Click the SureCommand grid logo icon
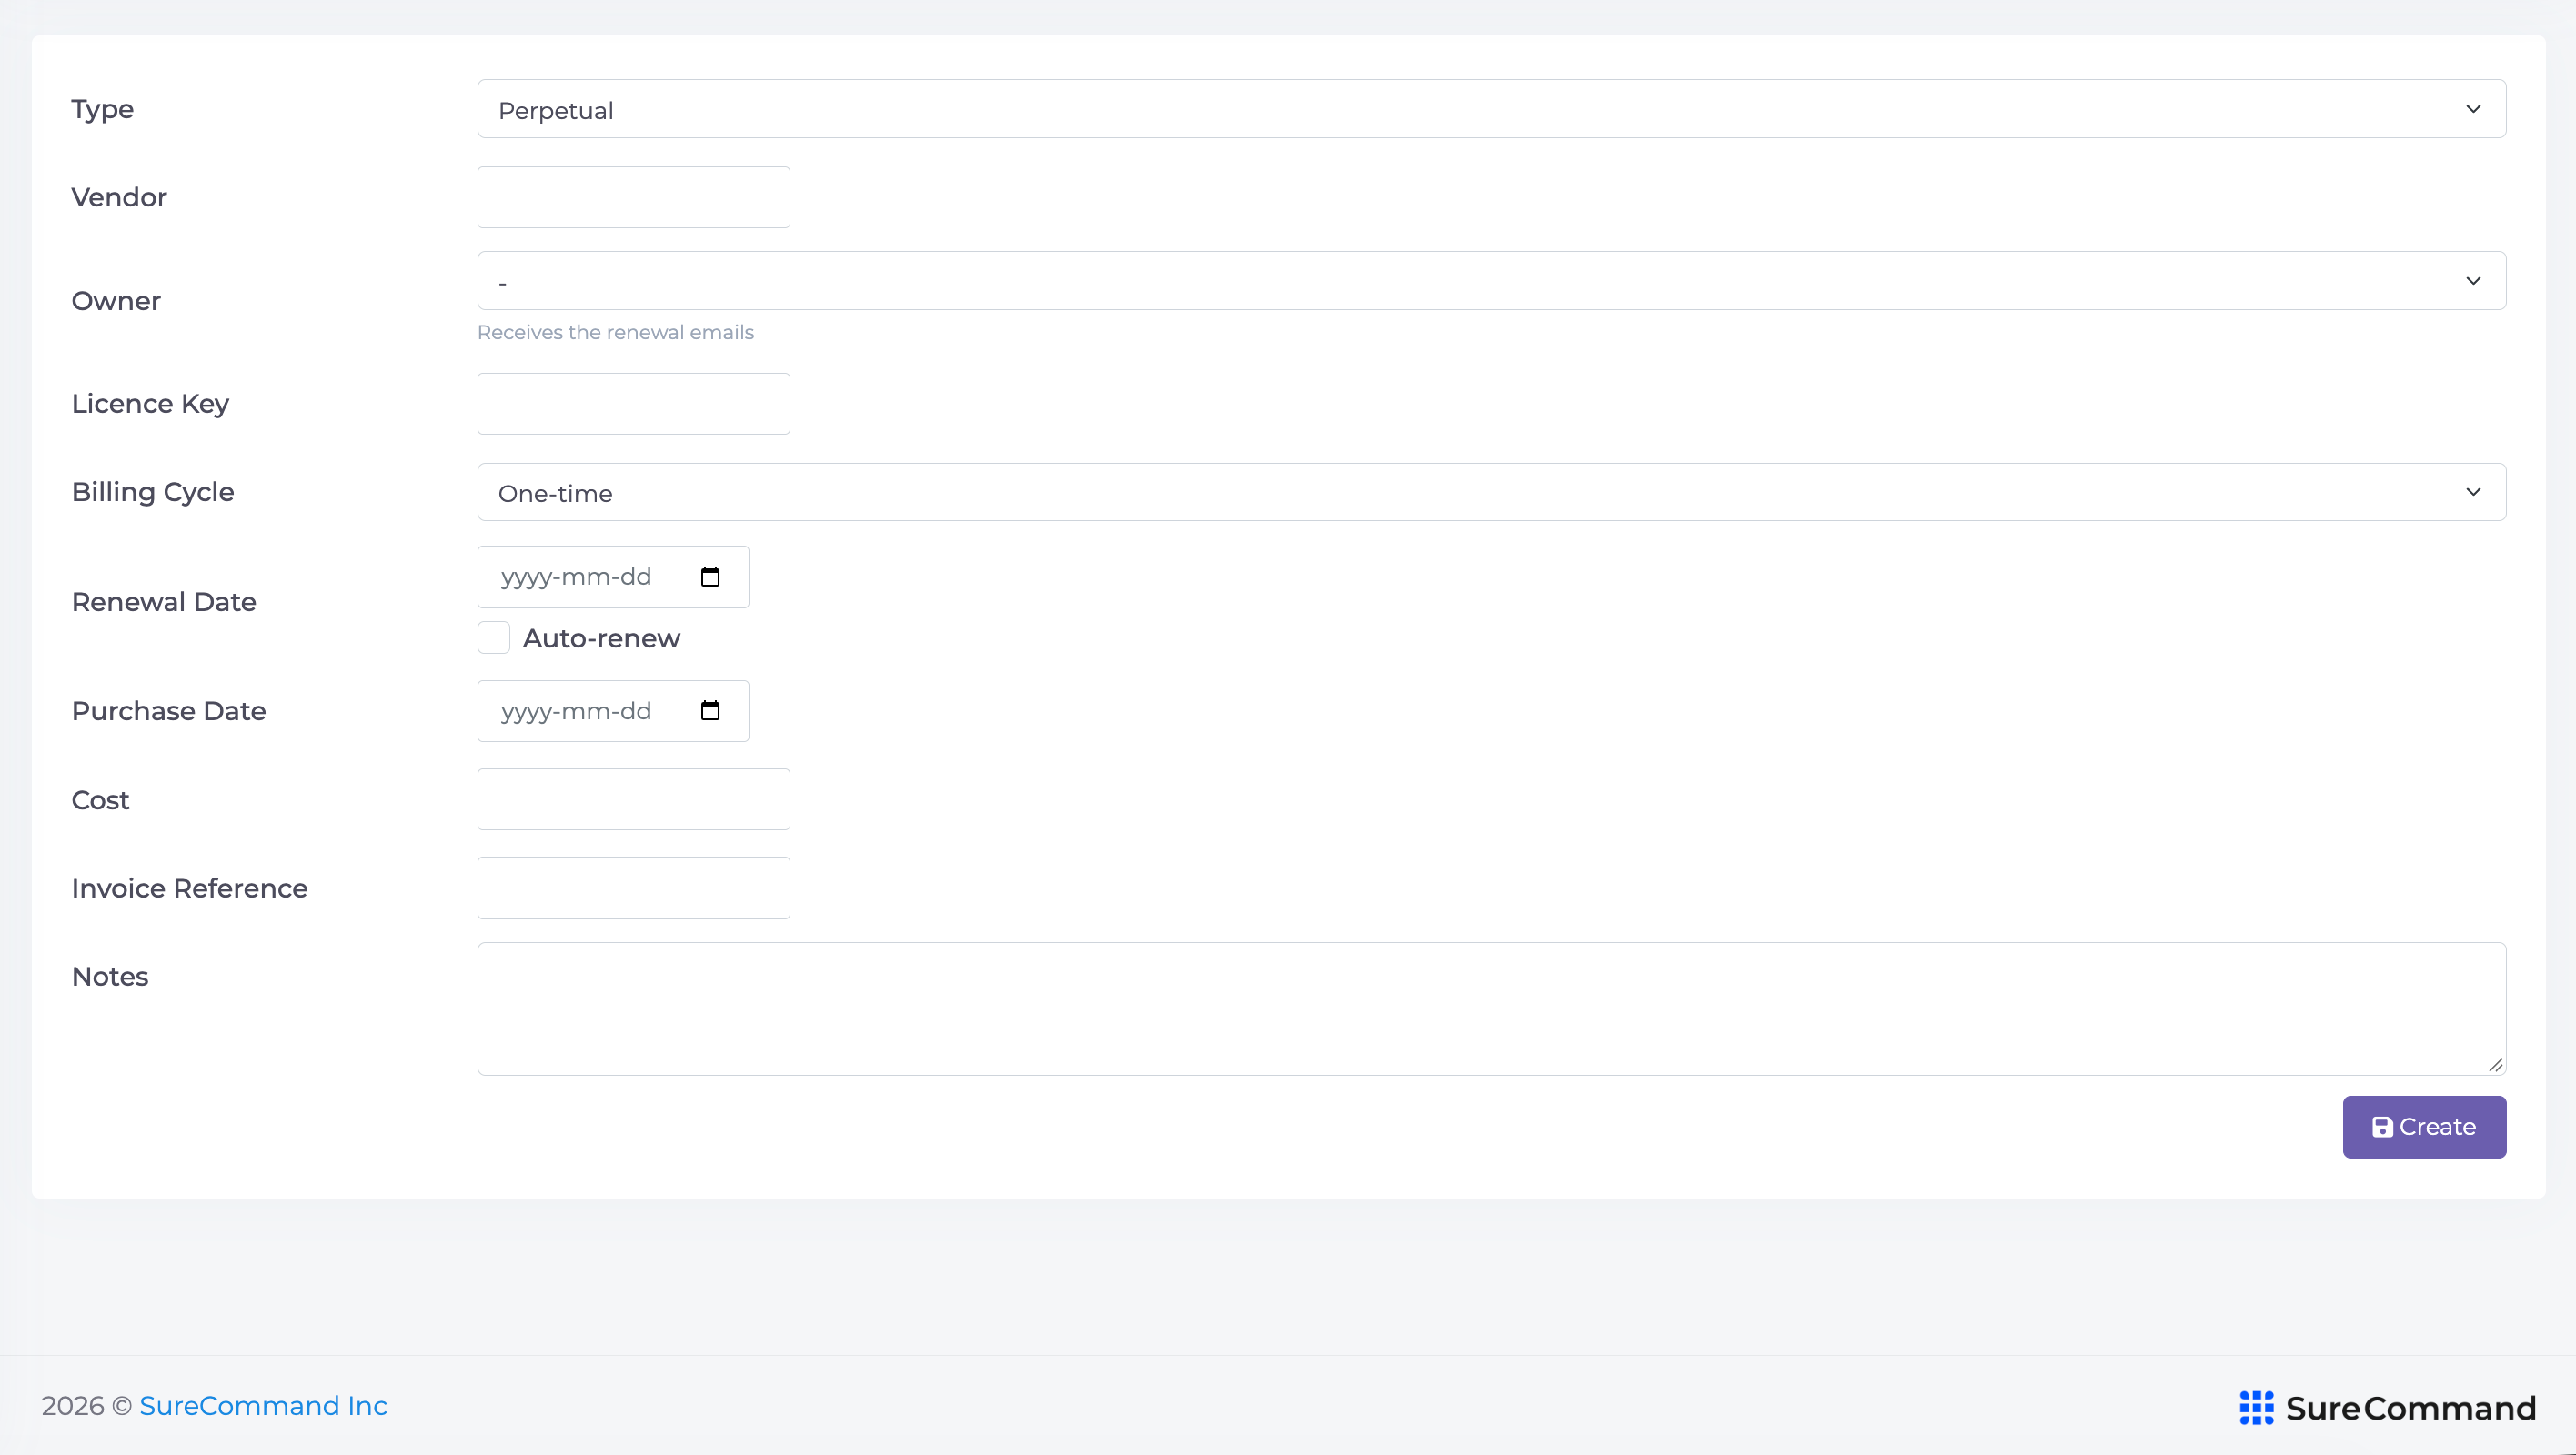The width and height of the screenshot is (2576, 1455). click(x=2256, y=1407)
